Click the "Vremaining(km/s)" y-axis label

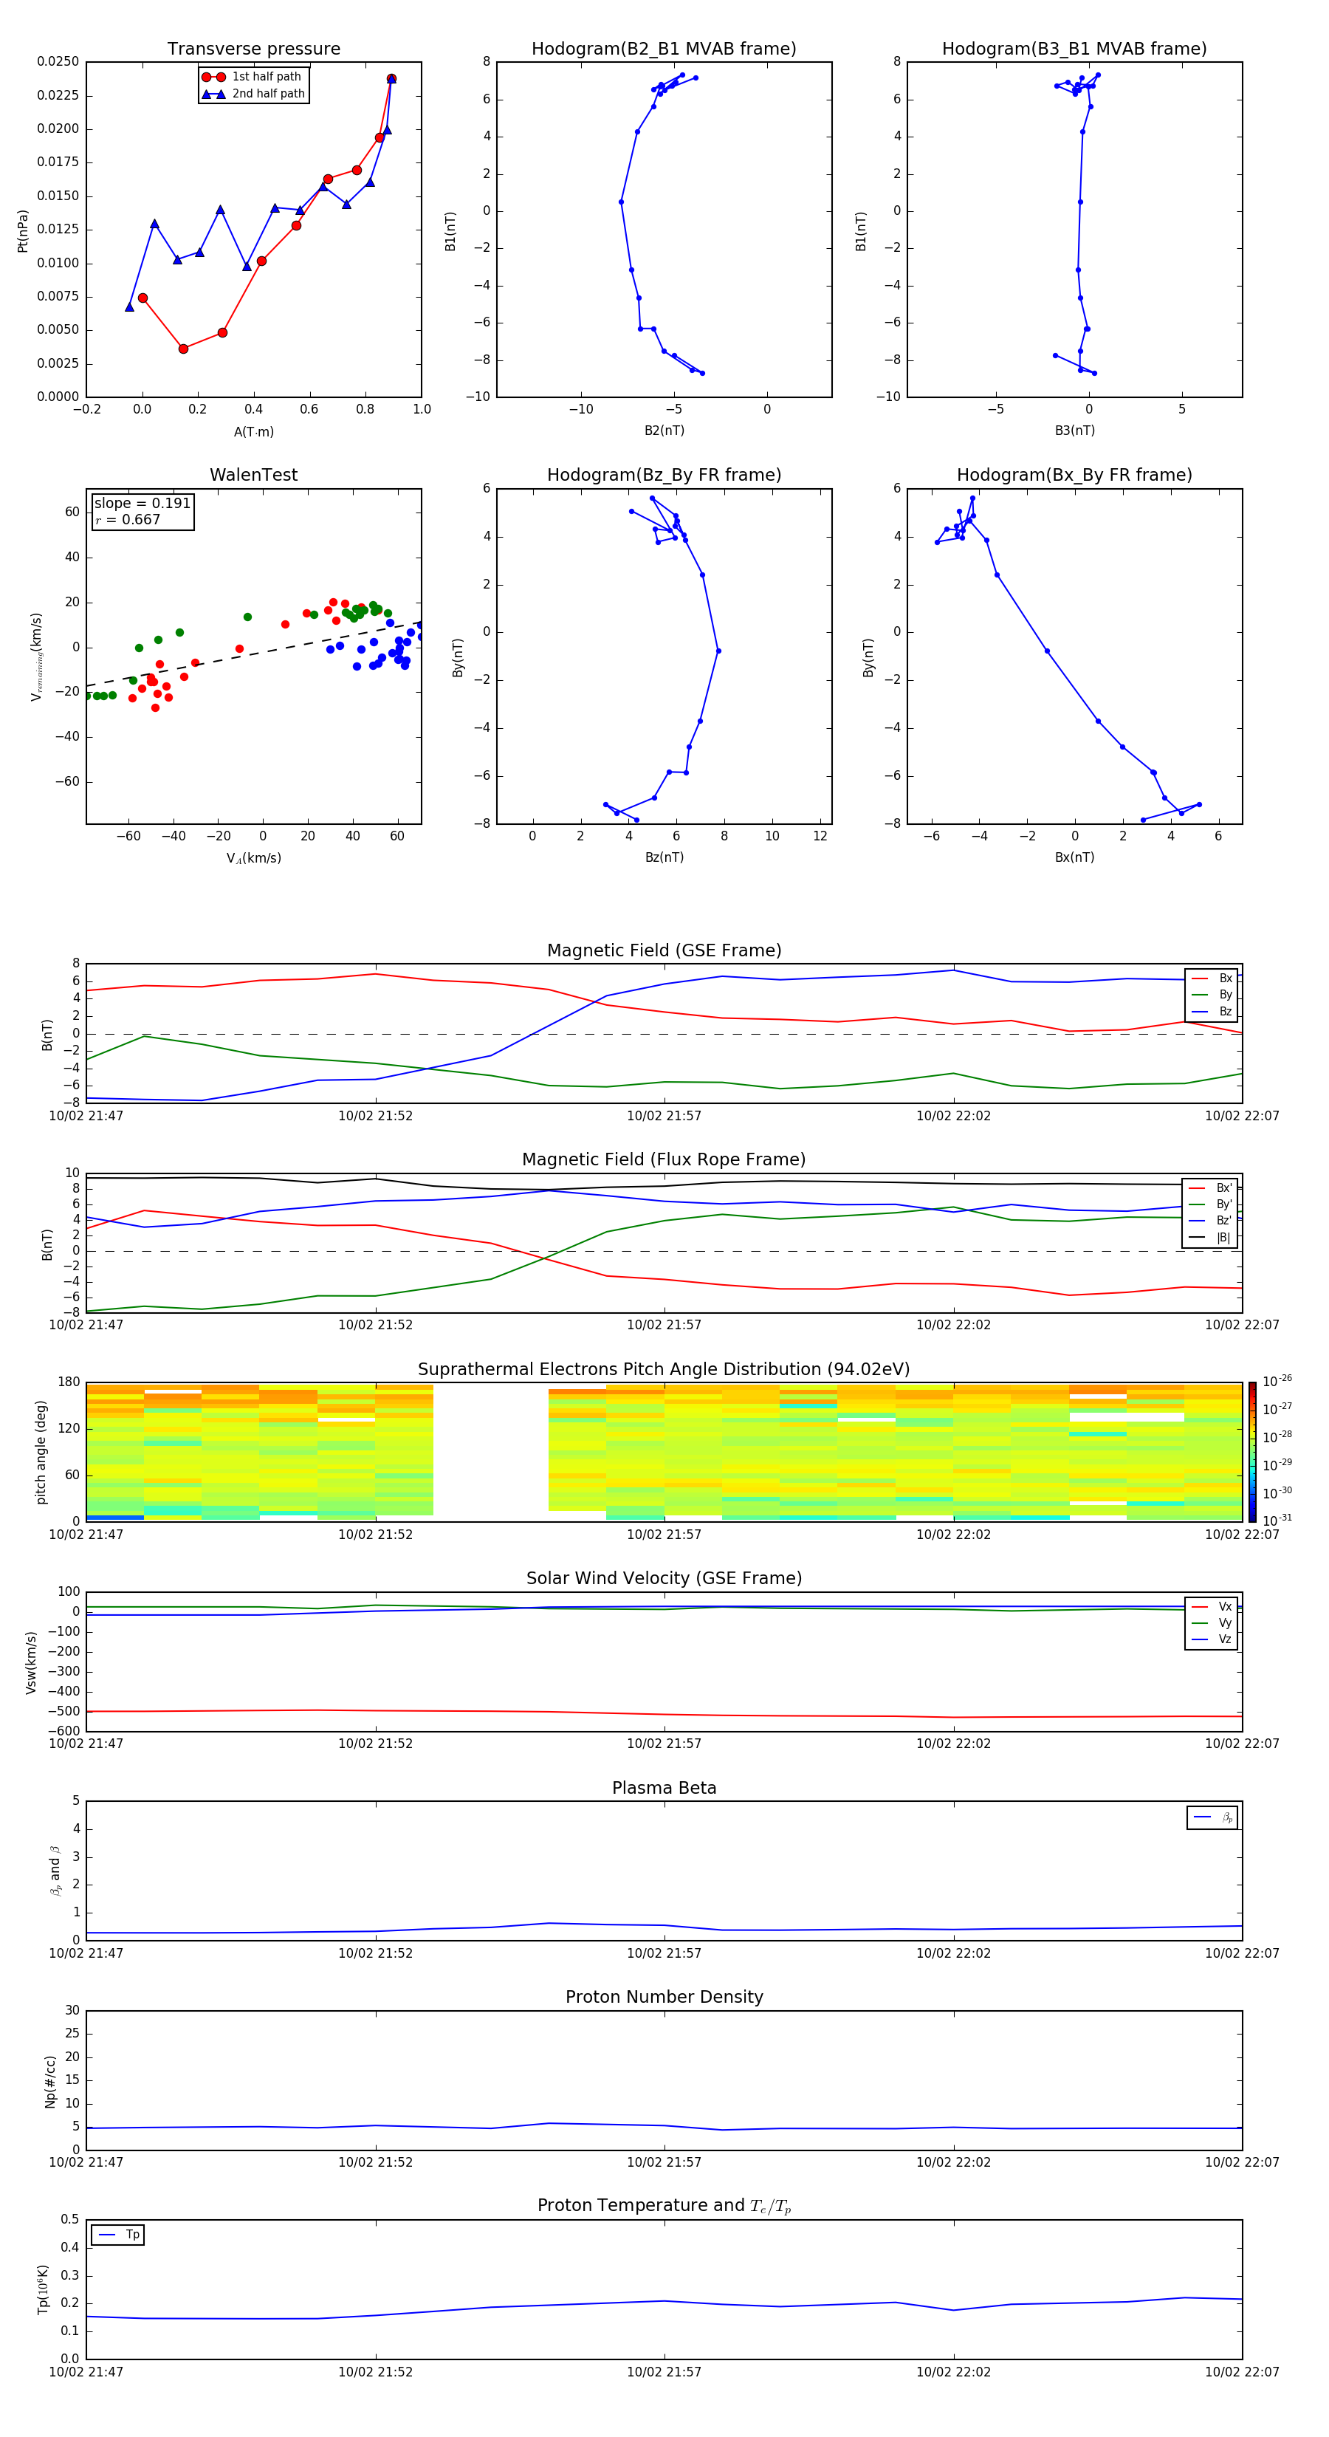click(x=36, y=657)
